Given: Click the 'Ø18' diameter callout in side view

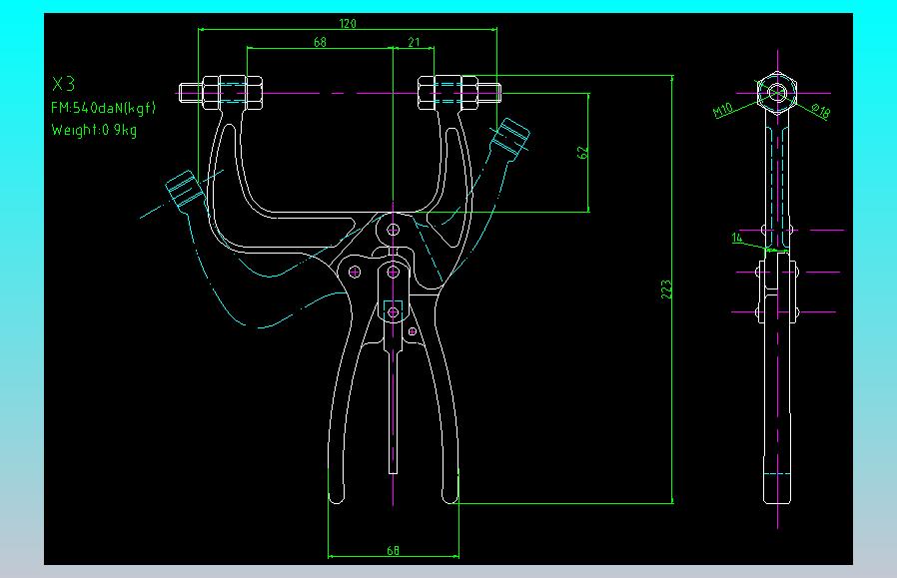Looking at the screenshot, I should [x=820, y=111].
